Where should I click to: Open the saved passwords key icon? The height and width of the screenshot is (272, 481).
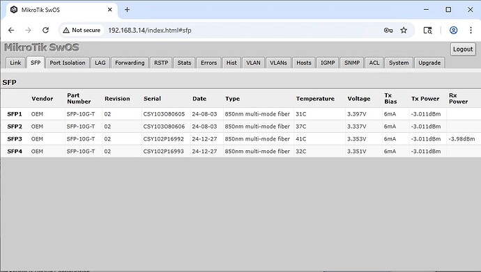pyautogui.click(x=388, y=31)
